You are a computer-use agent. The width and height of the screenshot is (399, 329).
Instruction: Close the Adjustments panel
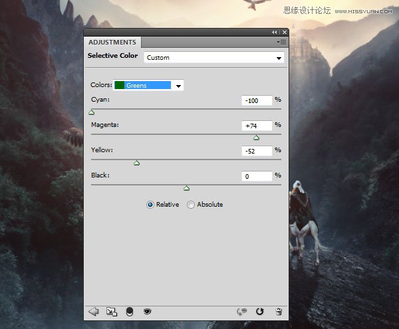[285, 33]
